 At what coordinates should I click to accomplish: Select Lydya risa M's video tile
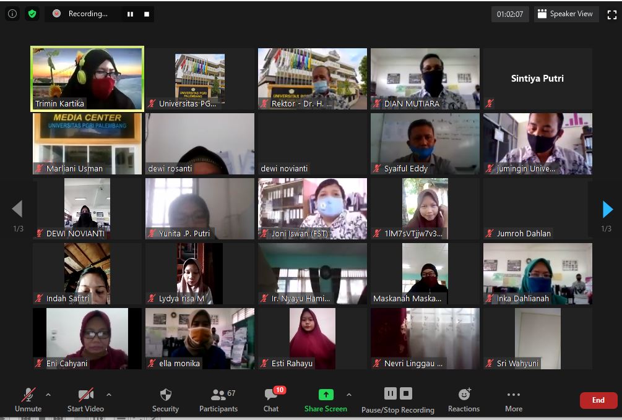[200, 273]
